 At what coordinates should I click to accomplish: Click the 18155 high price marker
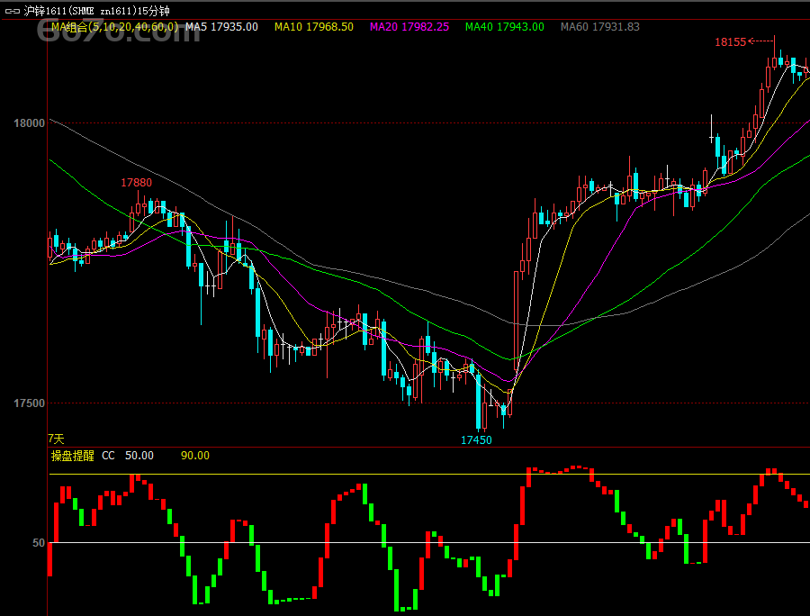pyautogui.click(x=731, y=42)
